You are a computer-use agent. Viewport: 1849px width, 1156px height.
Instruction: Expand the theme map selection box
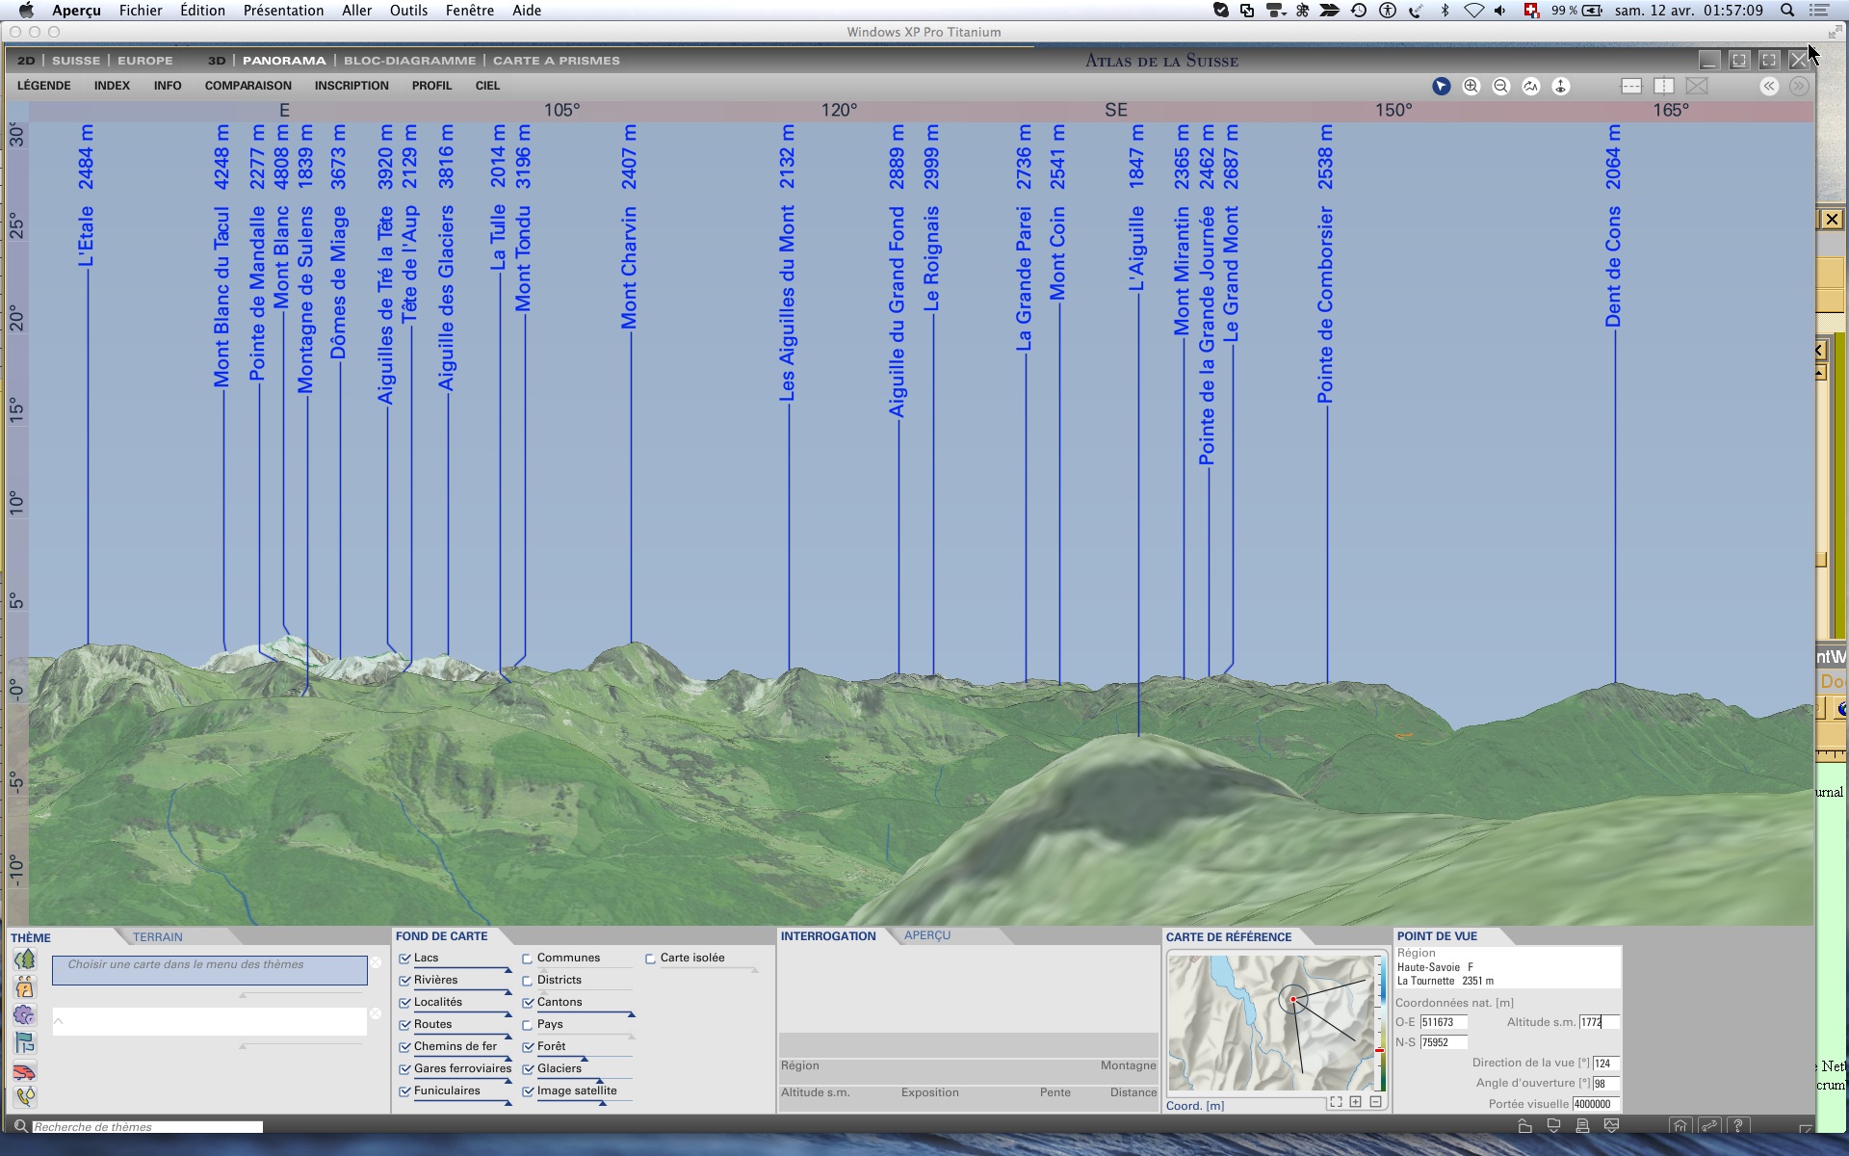[x=209, y=970]
